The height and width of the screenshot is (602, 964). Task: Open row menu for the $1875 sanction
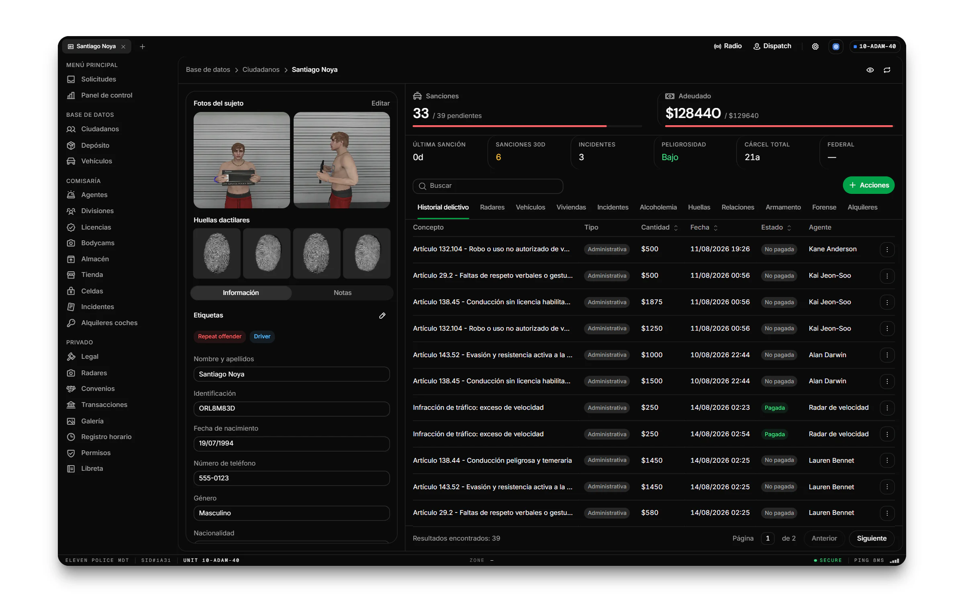pyautogui.click(x=887, y=302)
